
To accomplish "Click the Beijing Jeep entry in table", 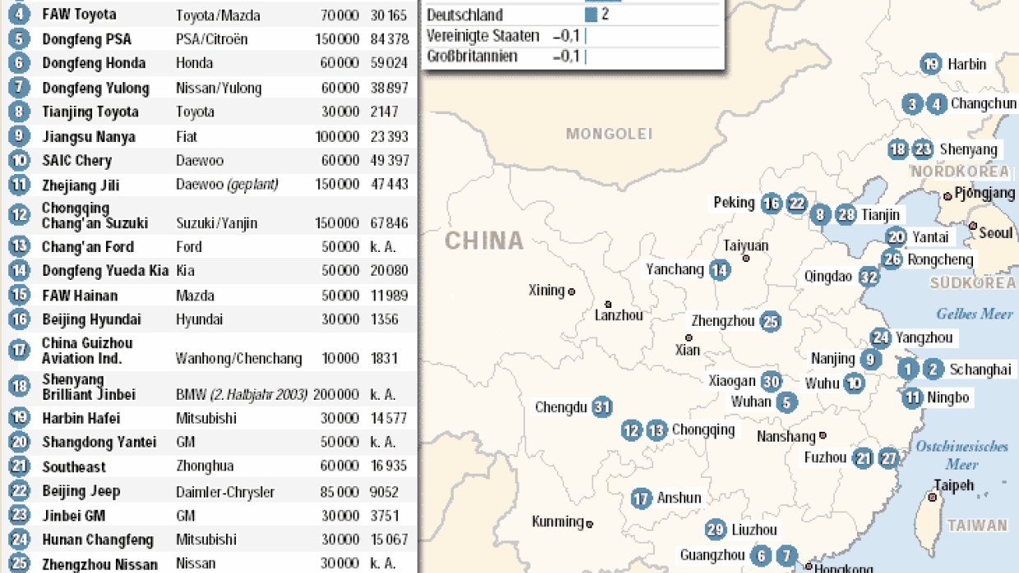I will pos(81,491).
